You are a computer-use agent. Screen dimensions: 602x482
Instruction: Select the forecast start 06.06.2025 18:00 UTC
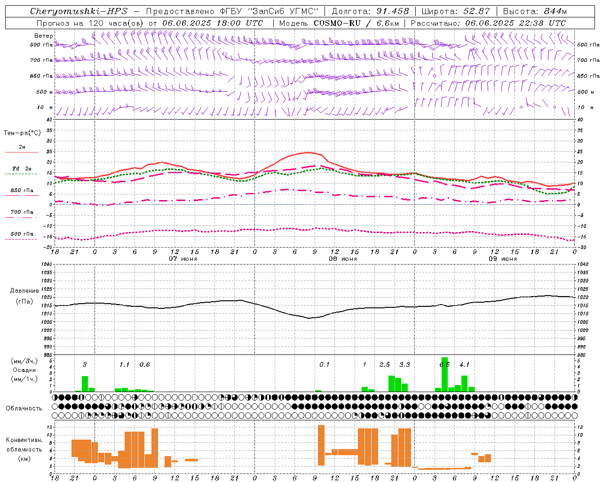tap(213, 23)
